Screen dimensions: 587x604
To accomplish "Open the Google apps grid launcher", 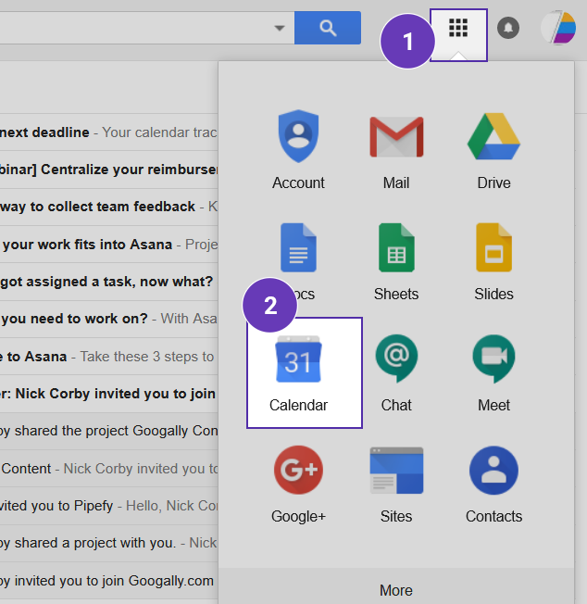I will 458,28.
